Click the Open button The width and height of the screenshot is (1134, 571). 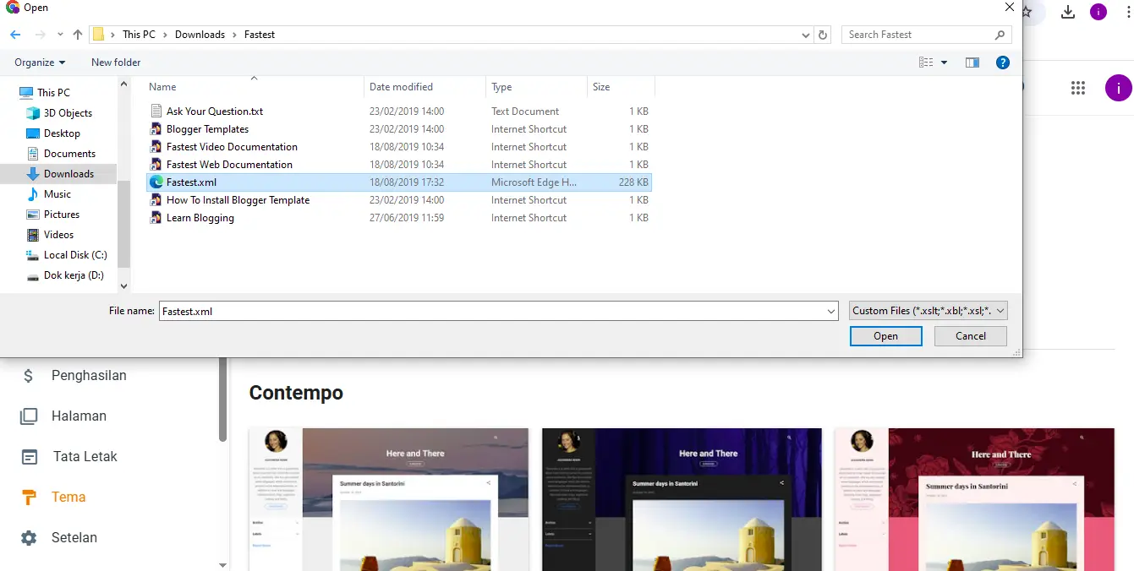pyautogui.click(x=885, y=336)
